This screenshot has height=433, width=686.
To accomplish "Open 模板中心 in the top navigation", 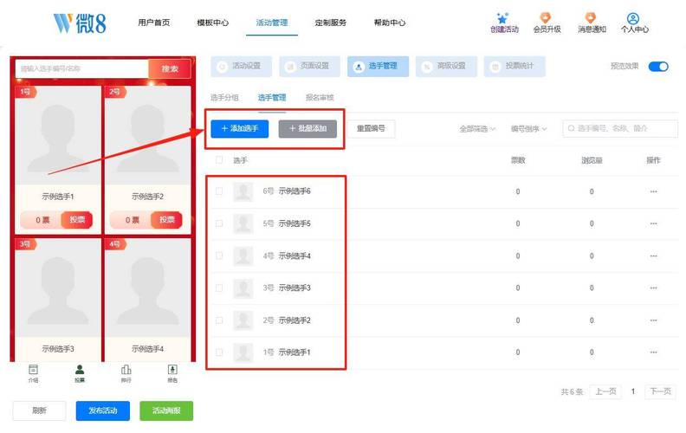I will coord(212,23).
